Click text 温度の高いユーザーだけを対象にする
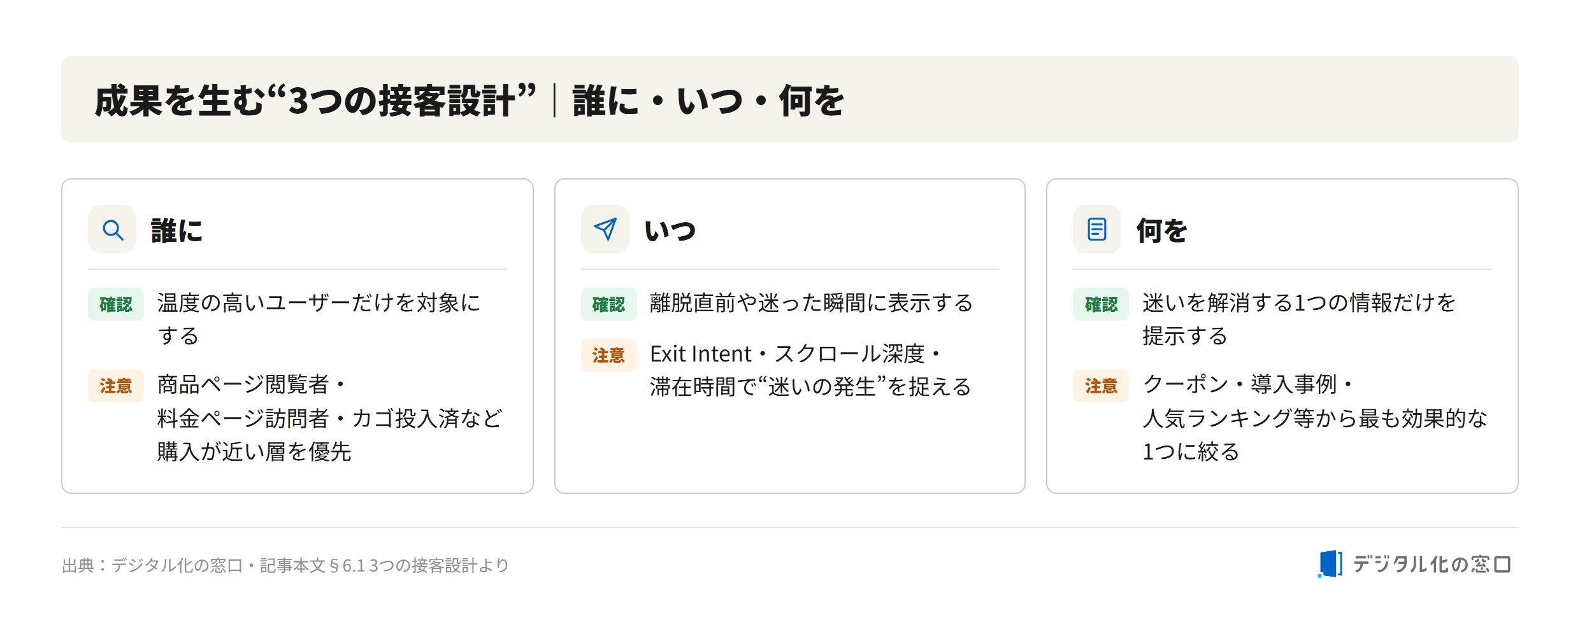1580x639 pixels. (x=319, y=319)
